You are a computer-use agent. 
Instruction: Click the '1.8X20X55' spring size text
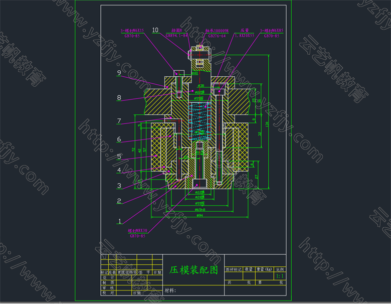(x=245, y=36)
